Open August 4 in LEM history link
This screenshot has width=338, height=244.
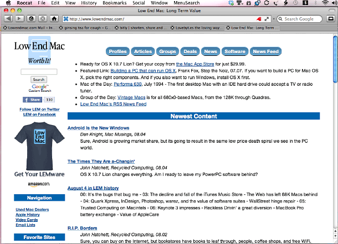[93, 188]
